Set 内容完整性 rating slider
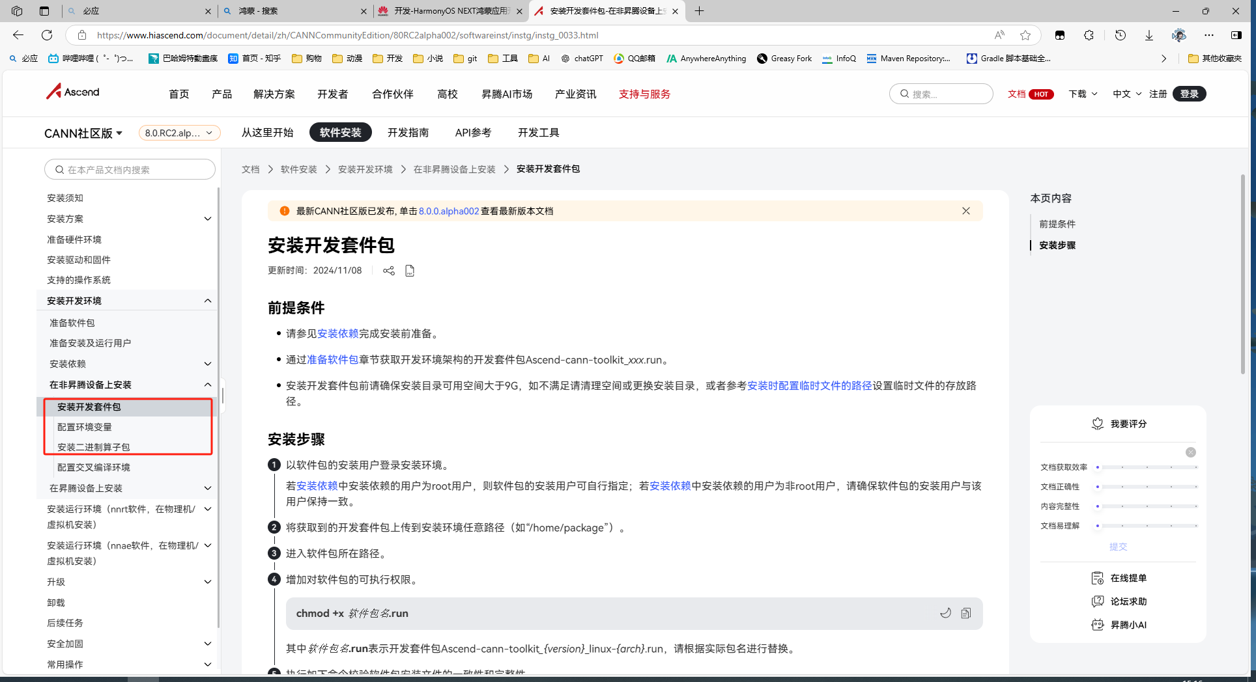Image resolution: width=1256 pixels, height=682 pixels. (1147, 506)
